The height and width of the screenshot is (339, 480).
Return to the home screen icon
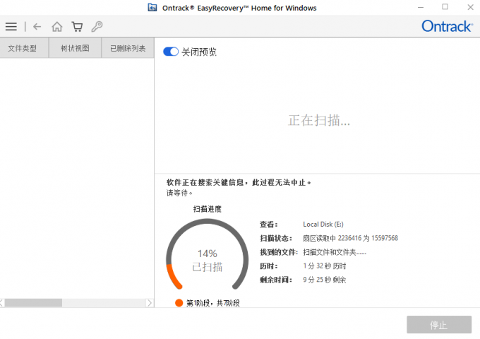57,27
